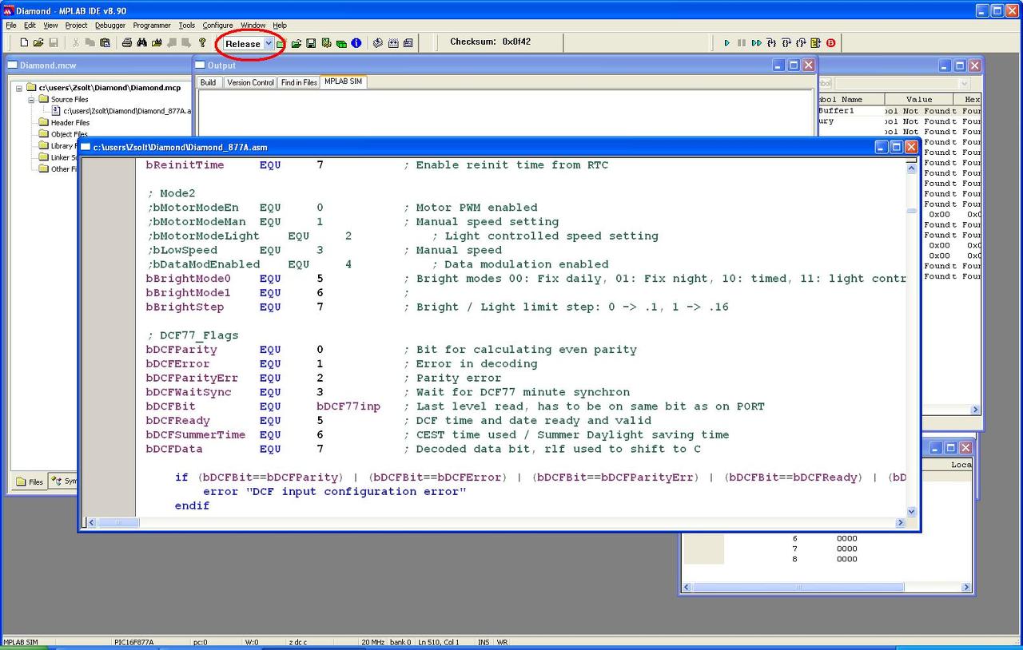Viewport: 1023px width, 650px height.
Task: Click the red Breakpoints icon
Action: point(830,43)
